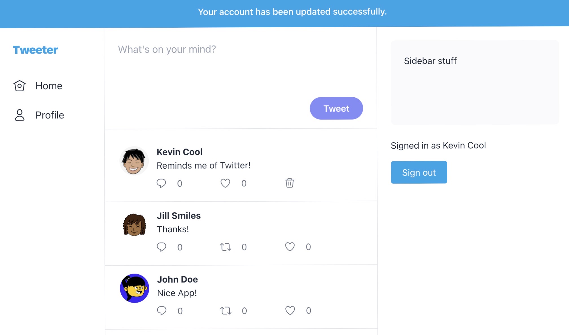This screenshot has width=569, height=335.
Task: Open replies to Jill Smiles' tweet
Action: [x=162, y=247]
